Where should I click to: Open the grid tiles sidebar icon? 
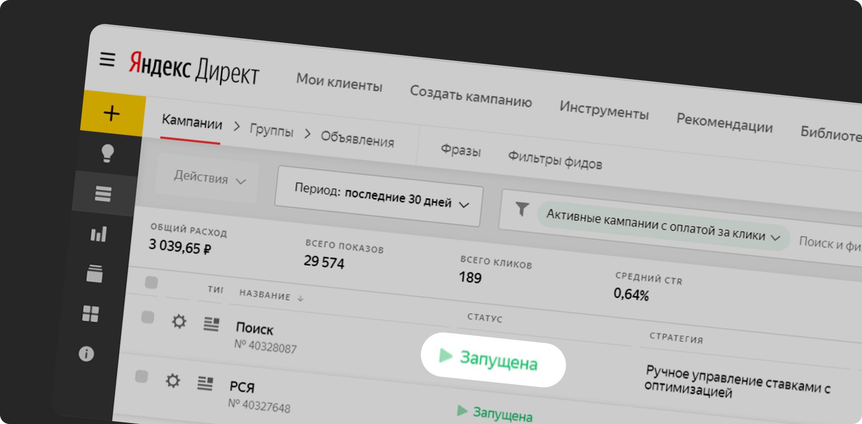(90, 314)
